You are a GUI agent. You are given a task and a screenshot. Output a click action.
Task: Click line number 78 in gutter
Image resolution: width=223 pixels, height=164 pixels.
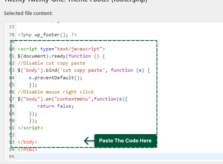pos(12,35)
